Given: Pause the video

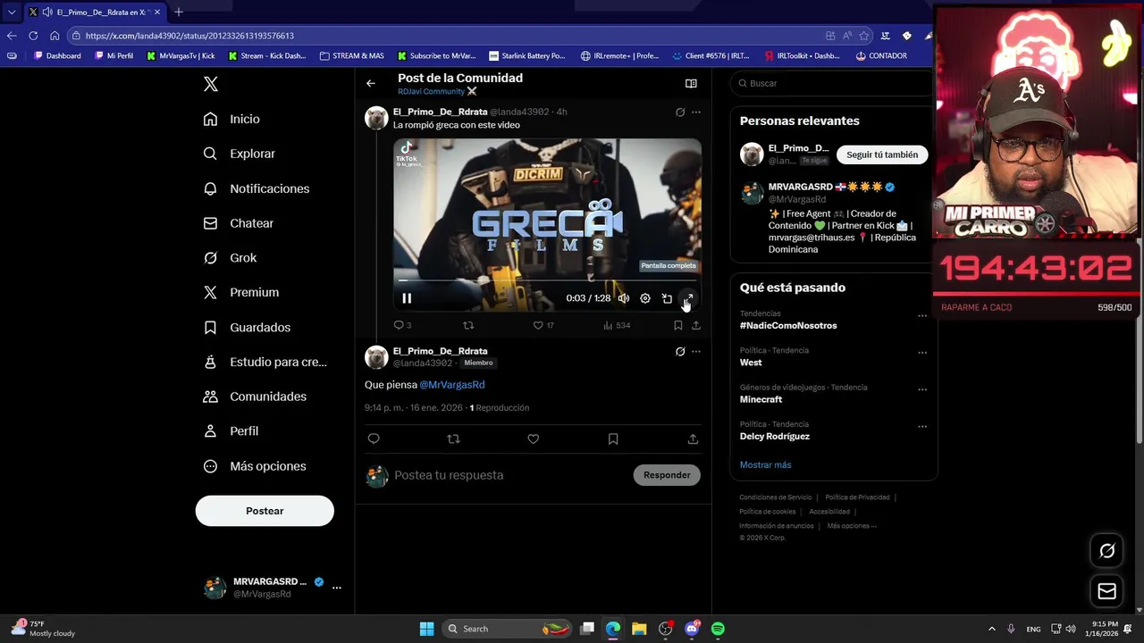Looking at the screenshot, I should click(407, 298).
